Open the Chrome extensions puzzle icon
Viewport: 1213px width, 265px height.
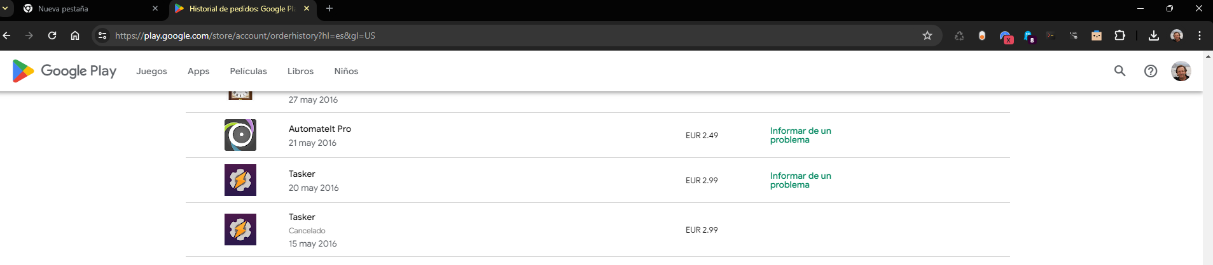(x=1119, y=36)
